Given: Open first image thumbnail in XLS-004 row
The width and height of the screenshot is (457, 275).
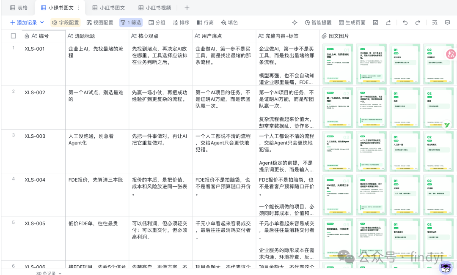Looking at the screenshot, I should (338, 195).
